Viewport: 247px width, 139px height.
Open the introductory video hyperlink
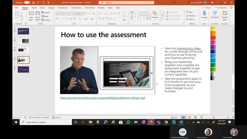[x=189, y=48]
